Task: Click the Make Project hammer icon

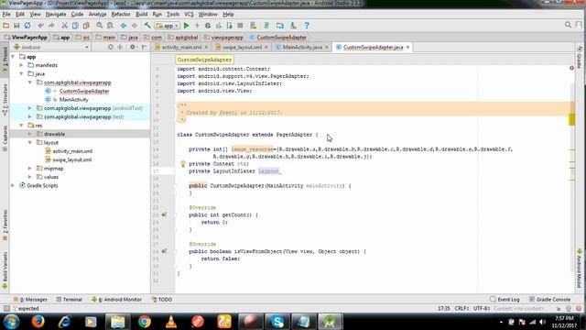Action: (x=147, y=26)
